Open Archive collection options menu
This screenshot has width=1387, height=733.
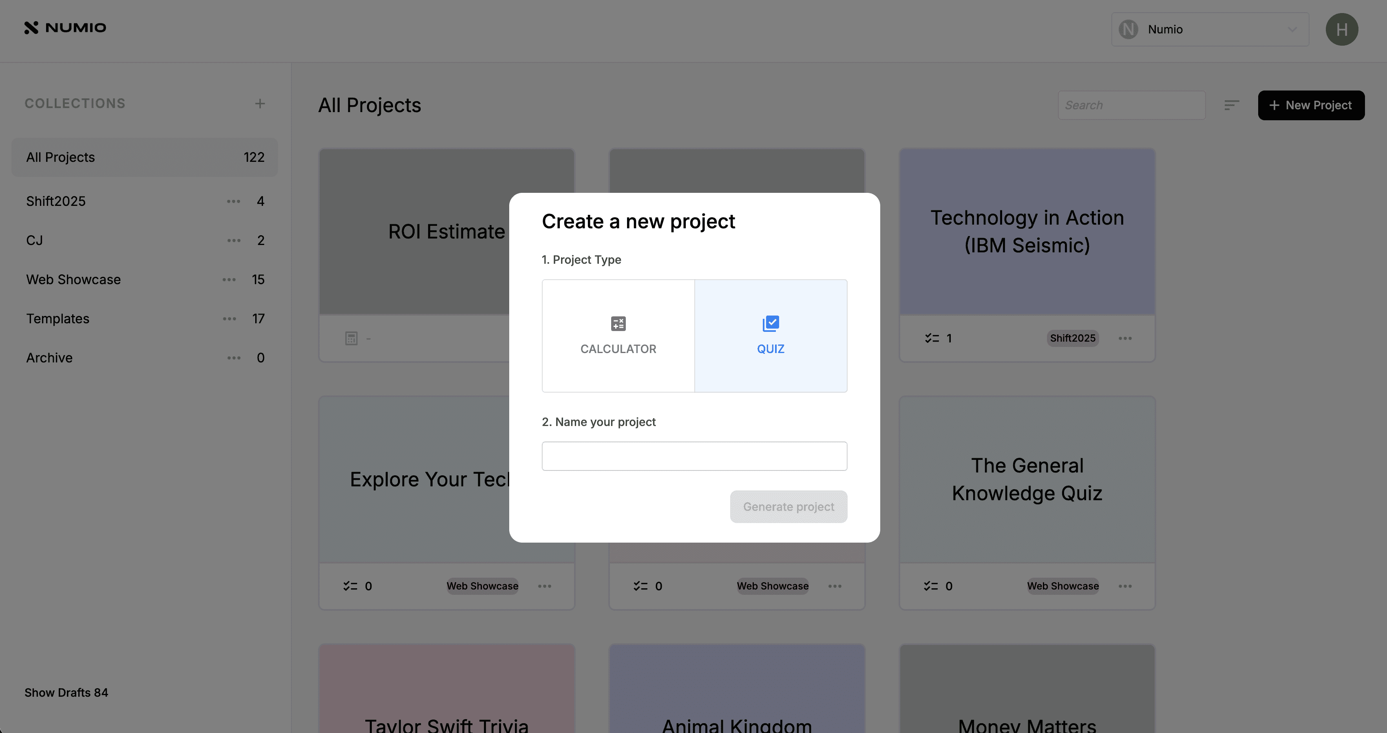click(233, 358)
